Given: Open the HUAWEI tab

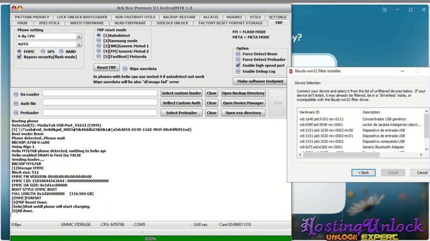Looking at the screenshot, I should click(234, 17).
